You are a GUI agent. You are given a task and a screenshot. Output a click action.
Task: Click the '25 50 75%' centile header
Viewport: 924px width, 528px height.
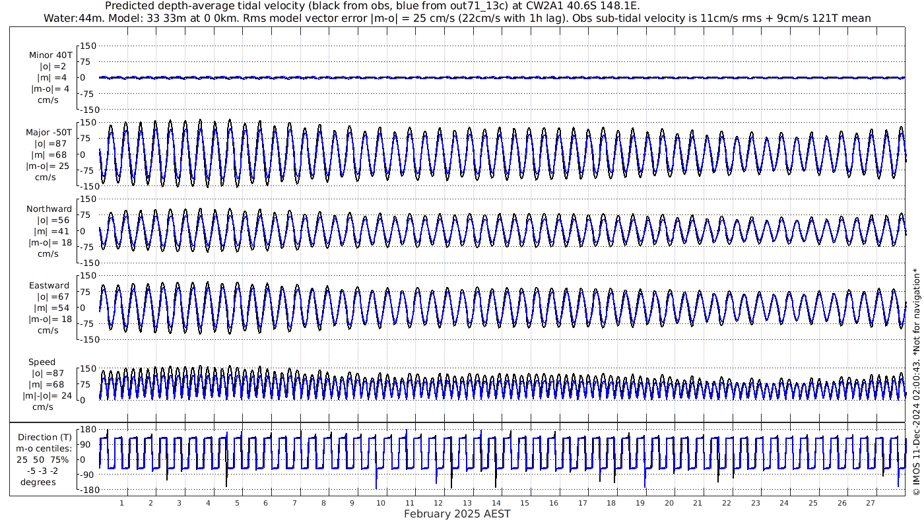[43, 459]
